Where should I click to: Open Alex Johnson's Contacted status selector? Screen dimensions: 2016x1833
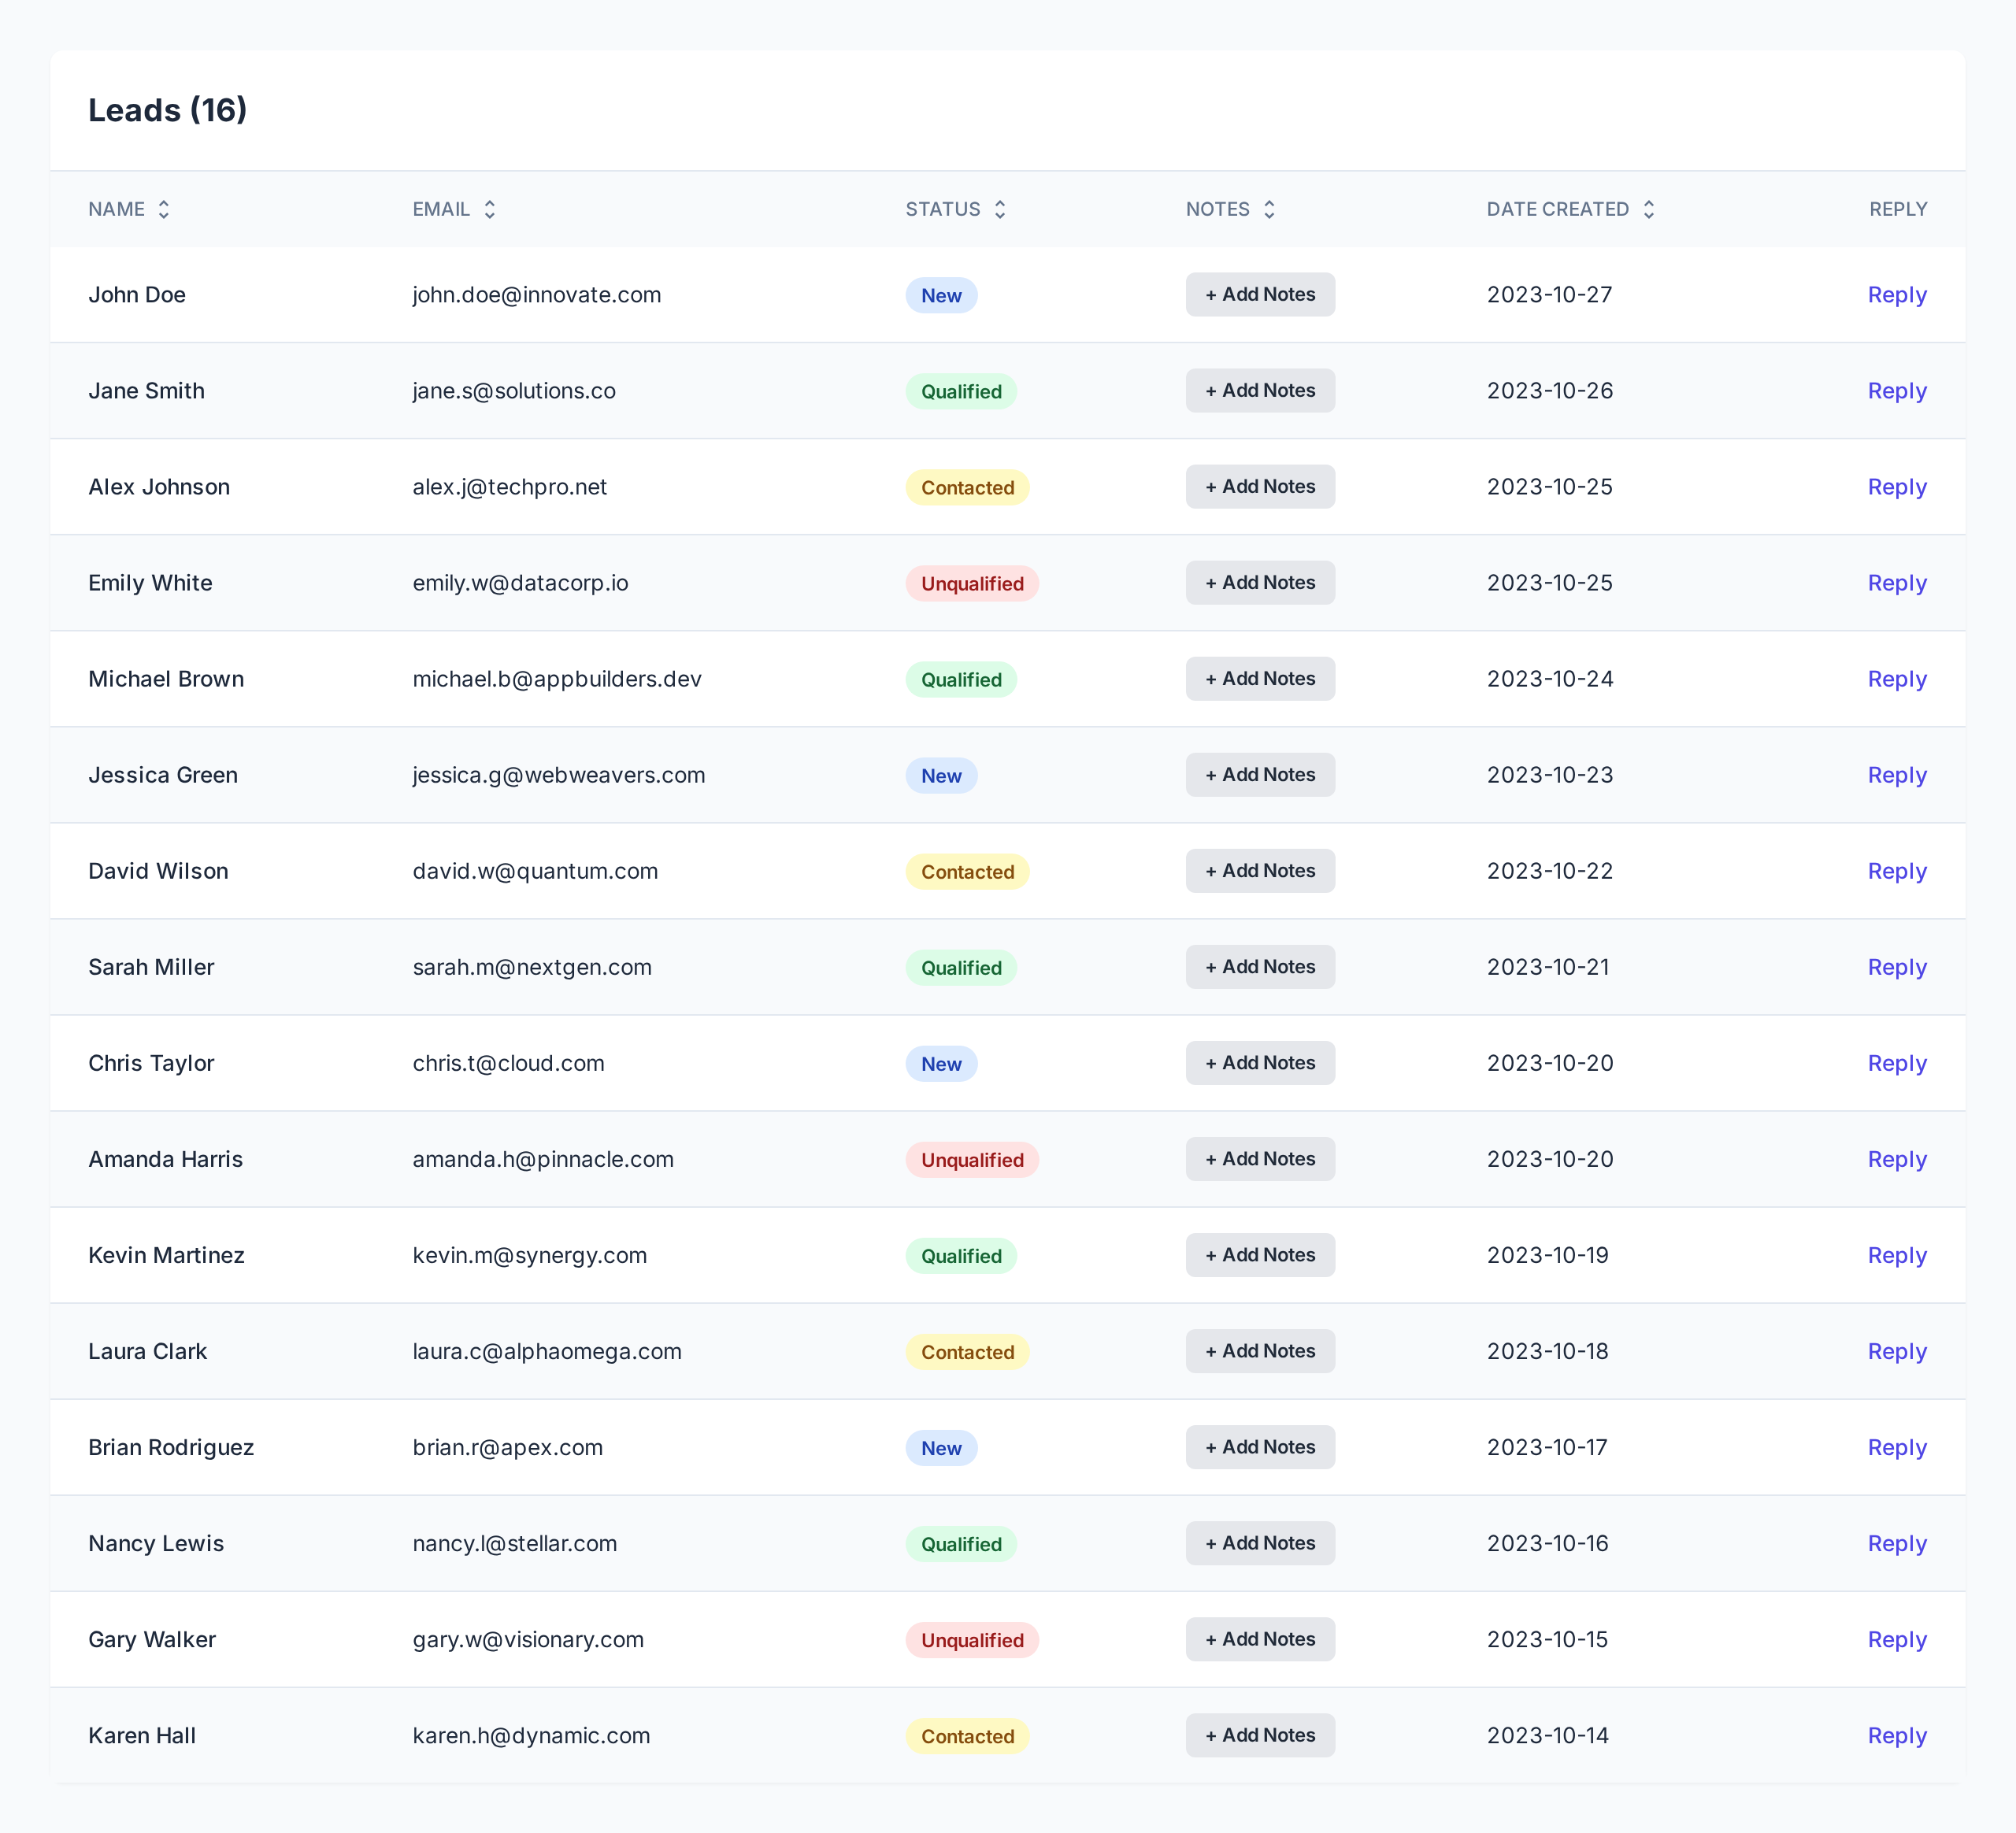967,487
